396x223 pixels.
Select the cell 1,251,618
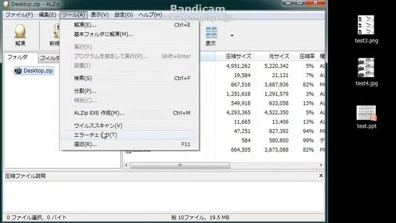pyautogui.click(x=238, y=94)
